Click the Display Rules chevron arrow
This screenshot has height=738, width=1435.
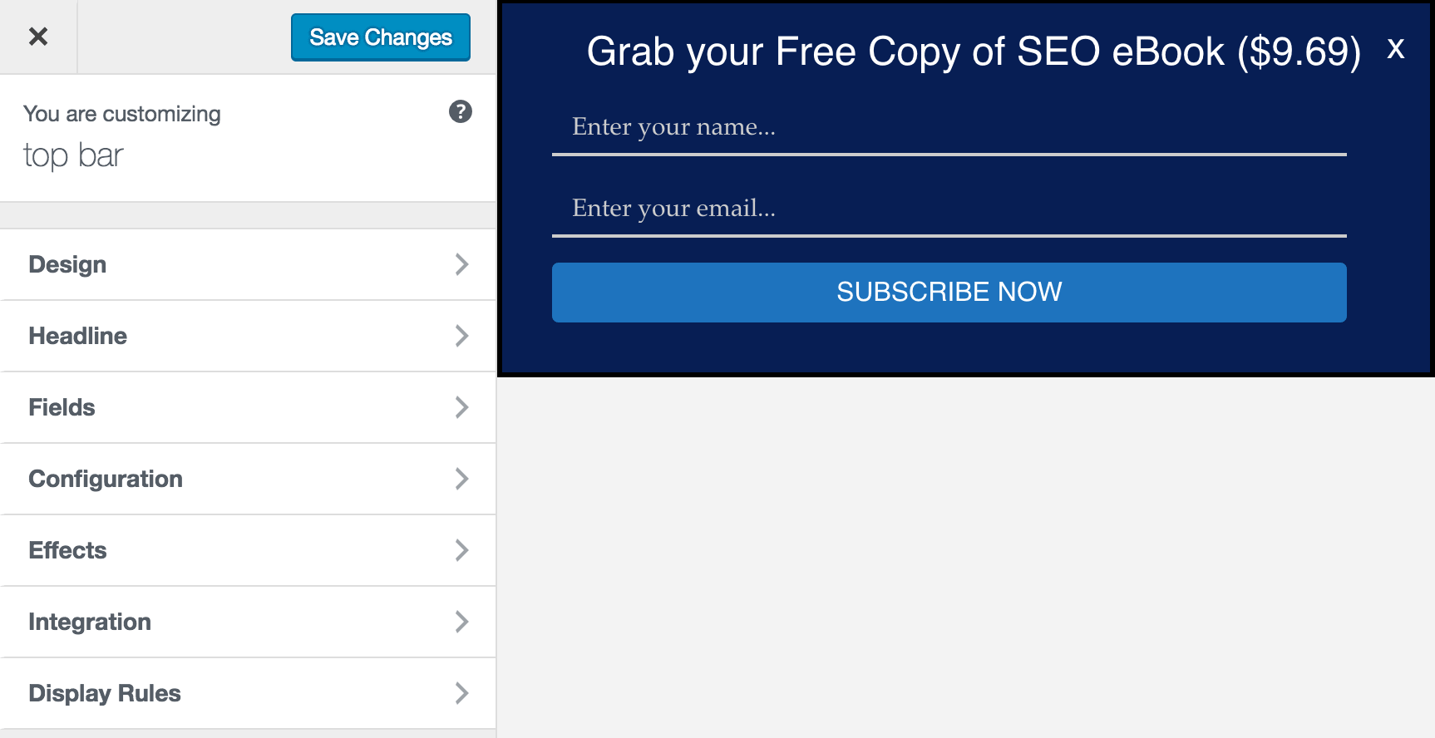(x=461, y=693)
